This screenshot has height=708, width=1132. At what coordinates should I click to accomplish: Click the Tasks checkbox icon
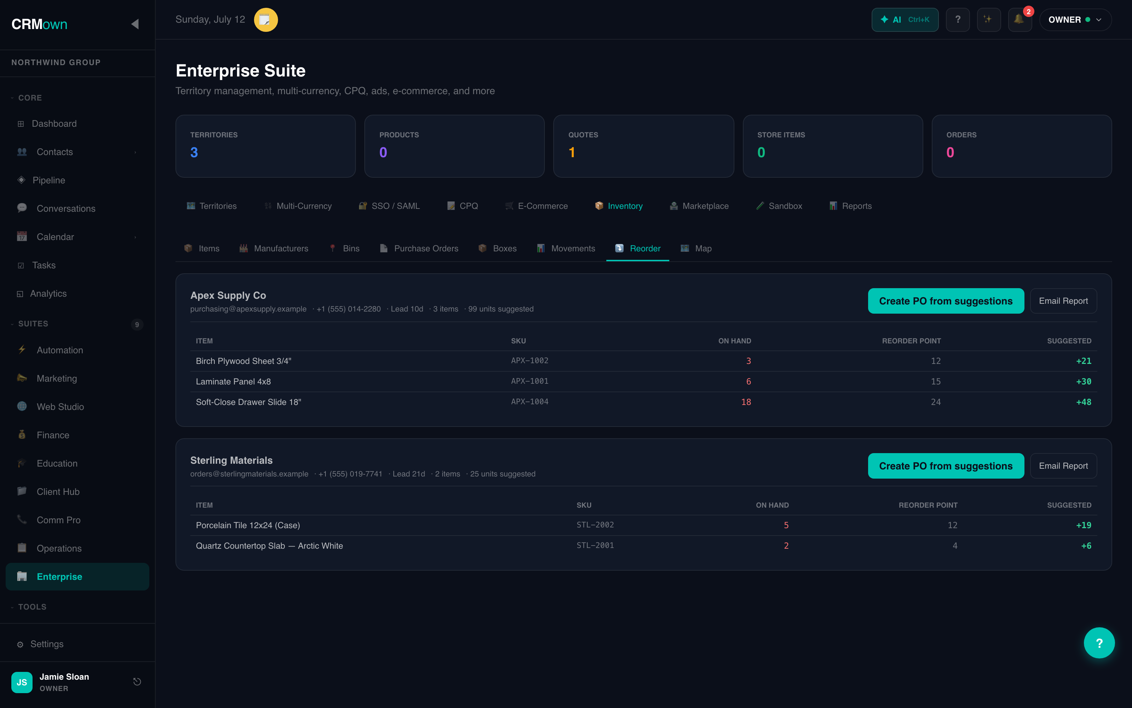(21, 265)
